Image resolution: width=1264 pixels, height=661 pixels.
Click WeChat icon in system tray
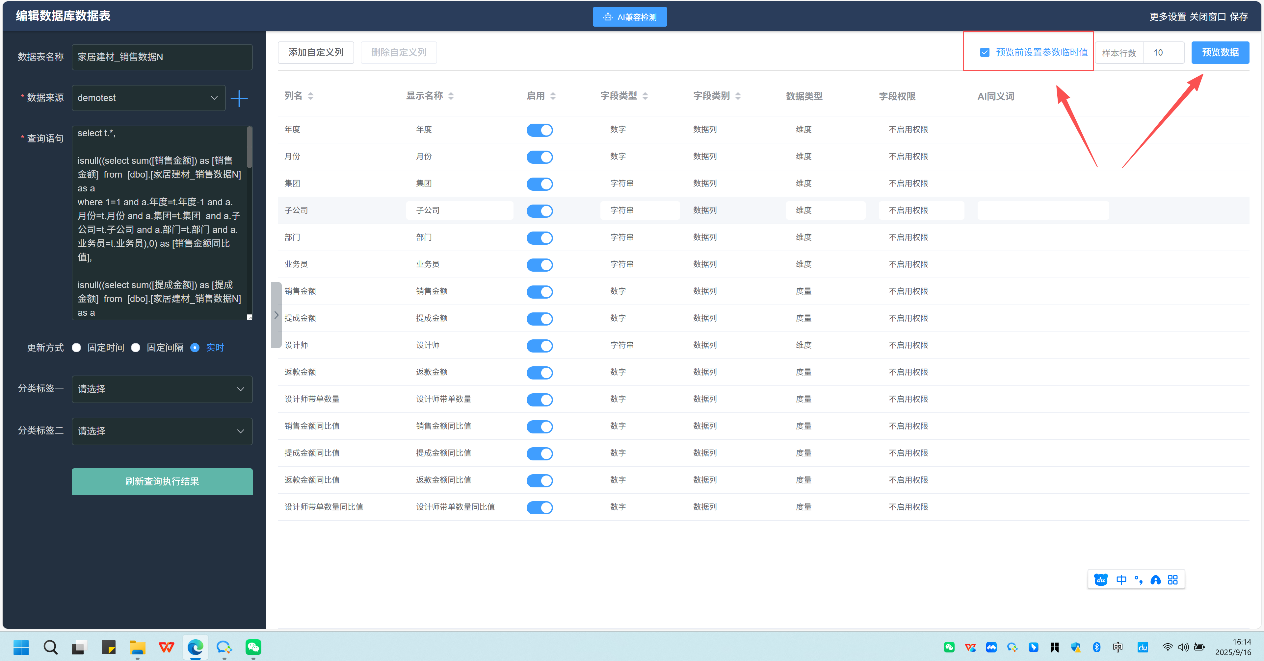[x=949, y=647]
